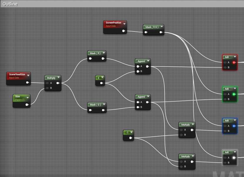Collapse the SceneTexelSize node using its arrow

point(28,76)
